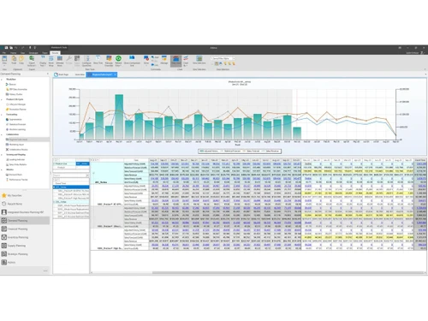The width and height of the screenshot is (428, 321).
Task: Open Leading Indicator in the sidebar tree
Action: click(15, 159)
